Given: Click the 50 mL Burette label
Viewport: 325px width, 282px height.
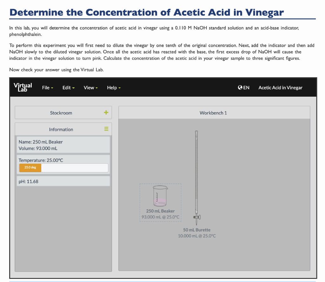Looking at the screenshot, I should click(x=197, y=230).
